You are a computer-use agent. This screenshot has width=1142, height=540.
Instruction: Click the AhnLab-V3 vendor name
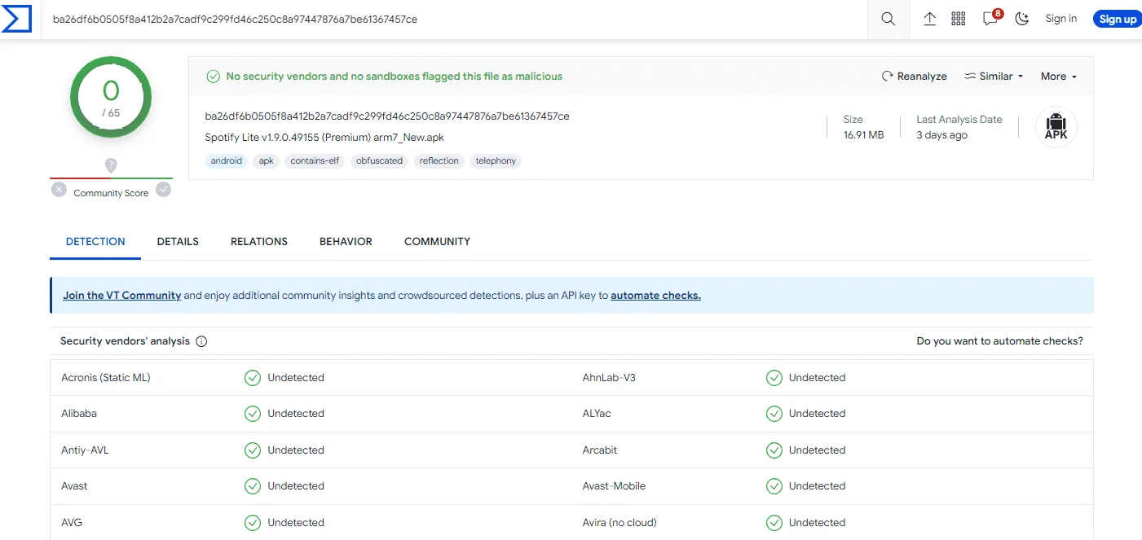click(609, 378)
